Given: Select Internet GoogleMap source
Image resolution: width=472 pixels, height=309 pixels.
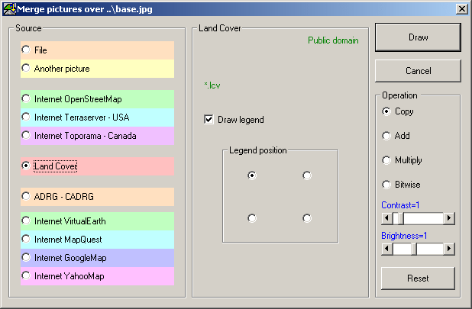Looking at the screenshot, I should pyautogui.click(x=27, y=258).
